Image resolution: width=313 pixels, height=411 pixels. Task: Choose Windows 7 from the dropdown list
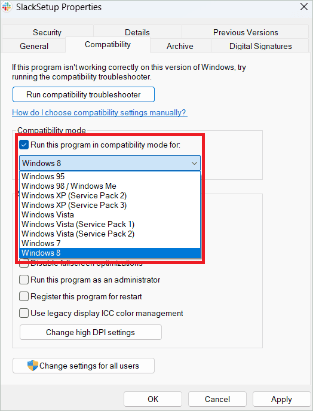tap(110, 243)
